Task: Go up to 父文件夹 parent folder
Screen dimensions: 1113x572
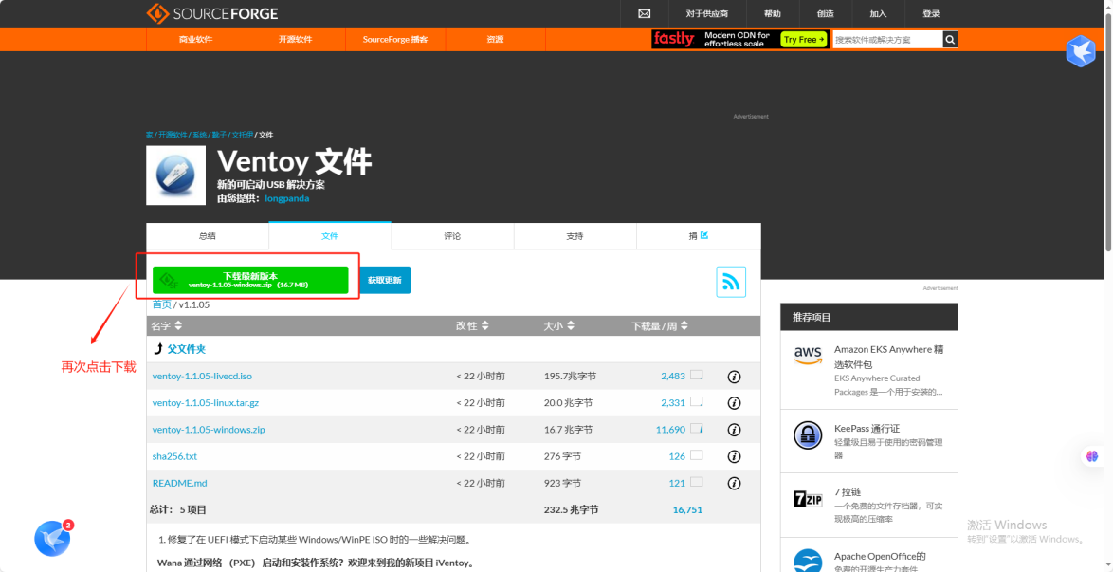Action: pyautogui.click(x=185, y=349)
